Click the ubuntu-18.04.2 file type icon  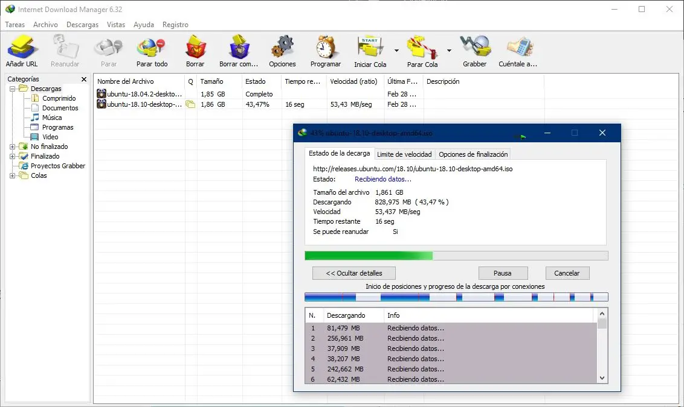[x=101, y=93]
